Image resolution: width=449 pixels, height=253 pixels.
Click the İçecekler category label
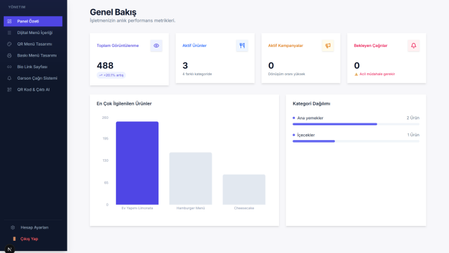(306, 135)
